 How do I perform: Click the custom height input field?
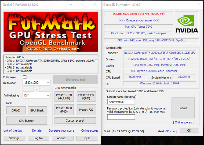pos(45,89)
